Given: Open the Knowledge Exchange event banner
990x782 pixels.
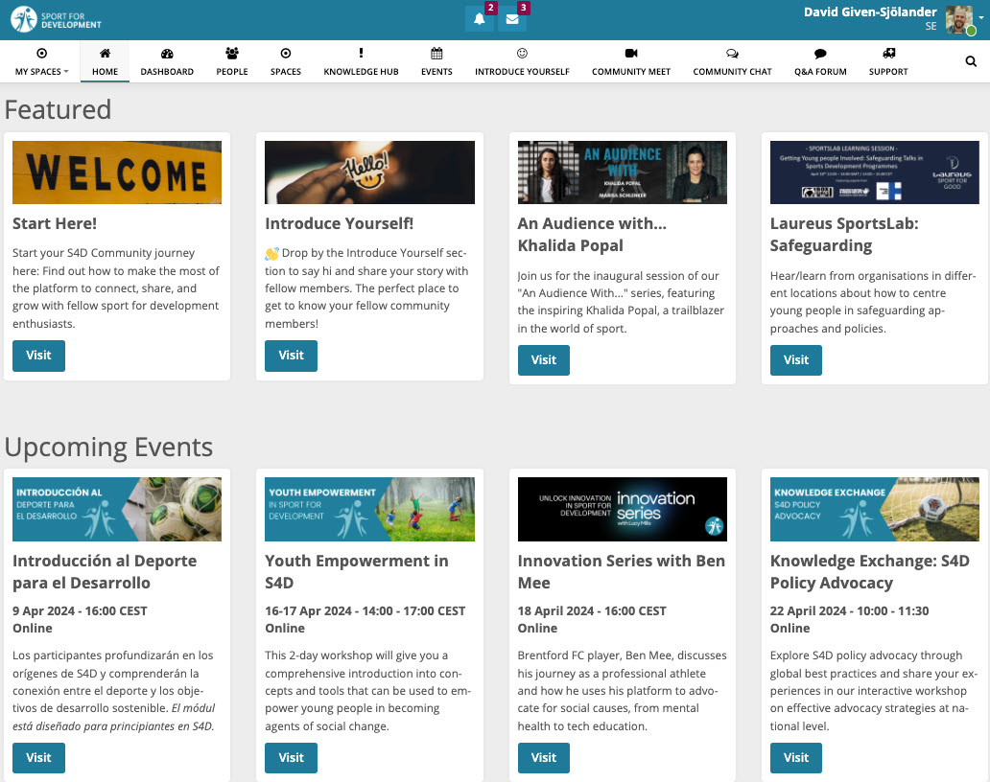Looking at the screenshot, I should pyautogui.click(x=875, y=509).
